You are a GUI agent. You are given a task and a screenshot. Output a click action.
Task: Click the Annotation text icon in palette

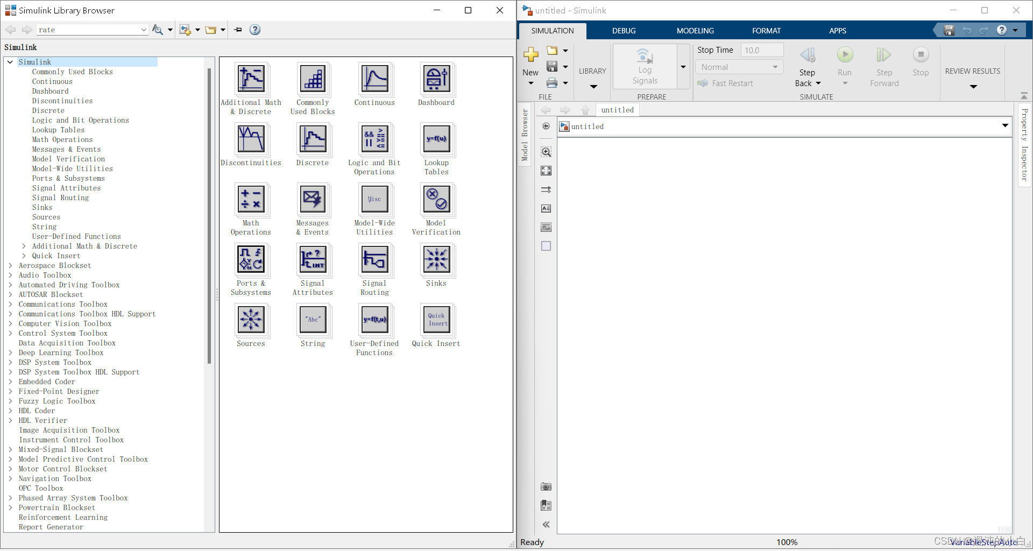pyautogui.click(x=546, y=208)
